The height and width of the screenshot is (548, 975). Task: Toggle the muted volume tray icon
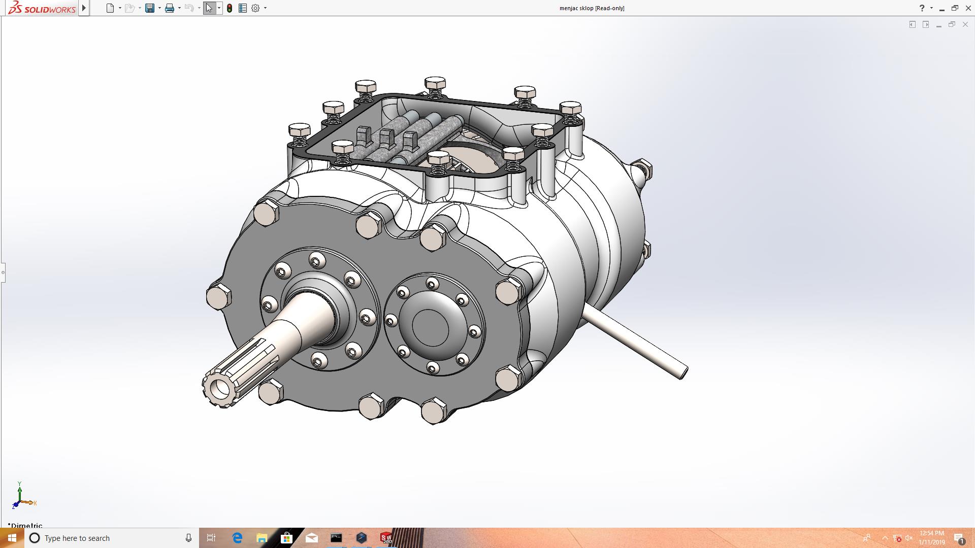coord(909,538)
